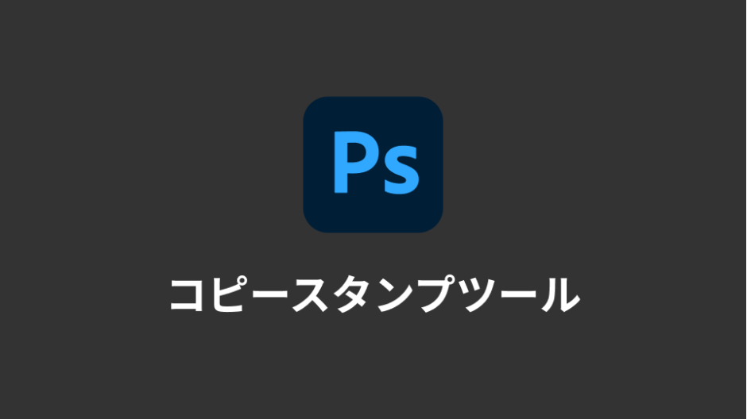Select the コピースタンプツール title text
Viewport: 747px width, 419px height.
375,294
